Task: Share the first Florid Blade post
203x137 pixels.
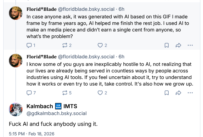Action: 178,45
